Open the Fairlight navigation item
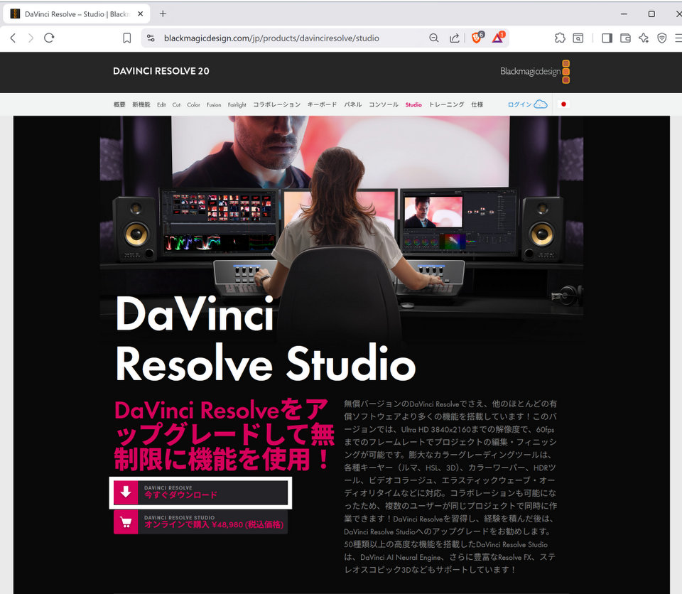 click(x=237, y=105)
